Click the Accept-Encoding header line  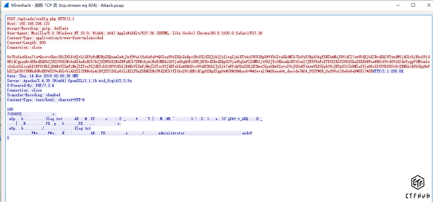coord(37,29)
